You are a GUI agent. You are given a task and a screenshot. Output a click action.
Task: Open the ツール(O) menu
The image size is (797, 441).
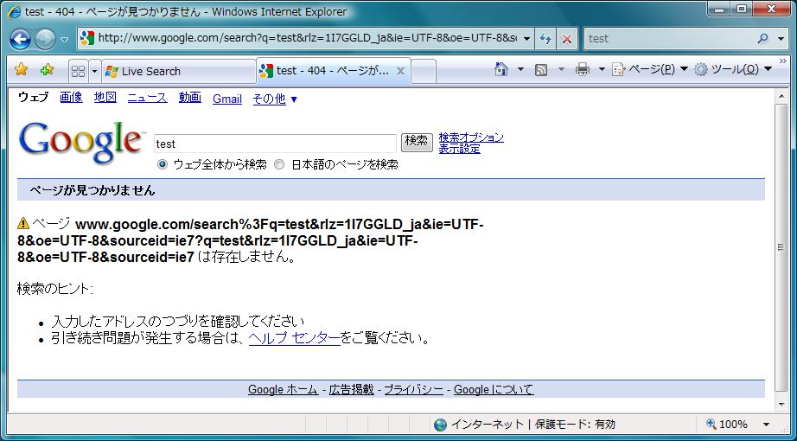tap(733, 69)
